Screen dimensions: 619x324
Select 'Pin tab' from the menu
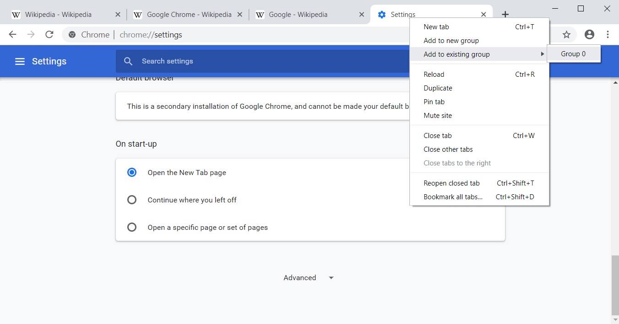(x=434, y=101)
